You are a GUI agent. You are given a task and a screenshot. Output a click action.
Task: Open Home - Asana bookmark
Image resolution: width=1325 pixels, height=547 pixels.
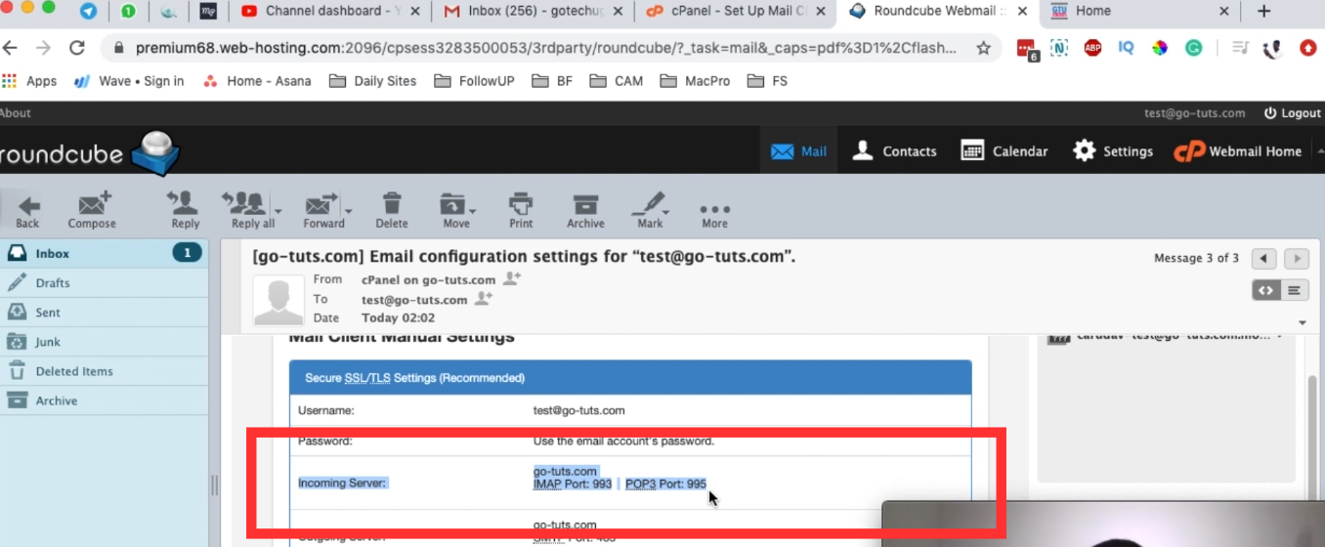tap(257, 81)
